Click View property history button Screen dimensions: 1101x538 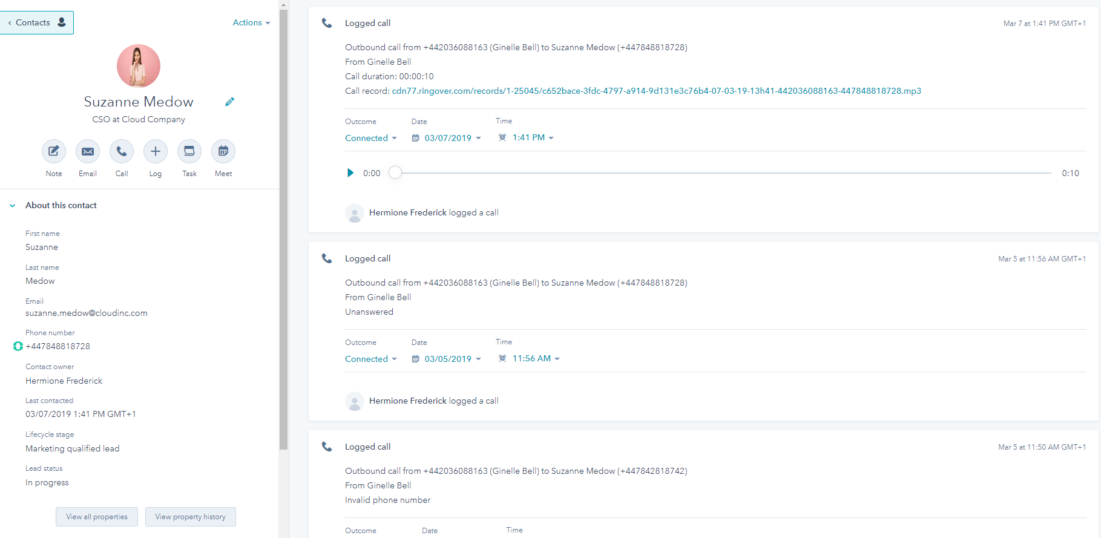point(190,517)
